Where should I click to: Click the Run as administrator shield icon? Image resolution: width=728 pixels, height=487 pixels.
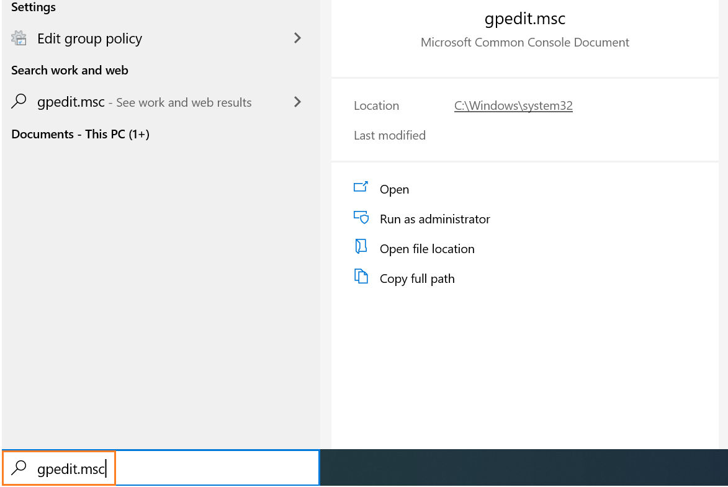click(x=361, y=217)
